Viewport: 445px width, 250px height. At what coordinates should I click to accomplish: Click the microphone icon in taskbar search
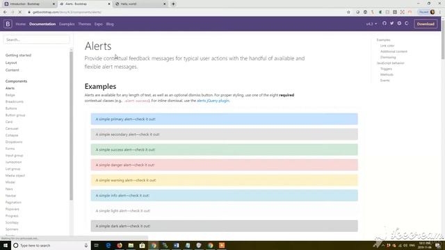tap(86, 245)
